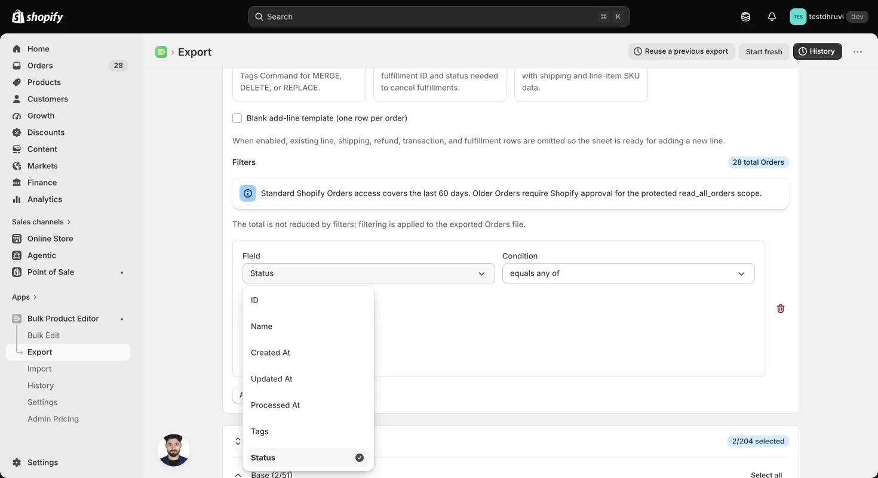Image resolution: width=878 pixels, height=478 pixels.
Task: Open Products in sidebar
Action: click(x=44, y=82)
